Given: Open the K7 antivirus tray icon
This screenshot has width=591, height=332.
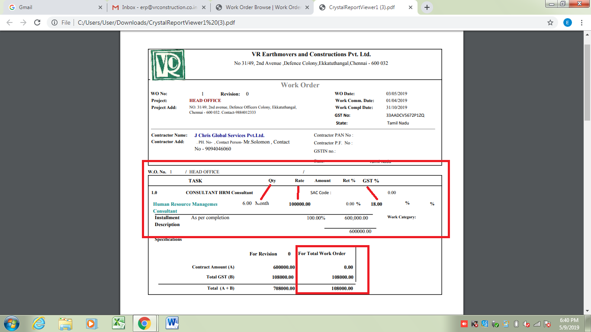Looking at the screenshot, I should tap(475, 324).
